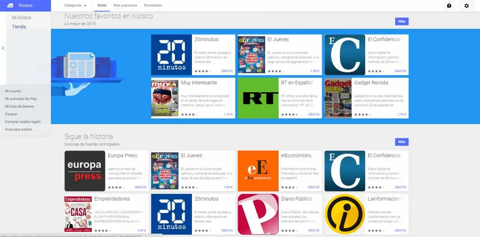This screenshot has width=480, height=237.
Task: Open the RT en Español green logo
Action: [258, 98]
